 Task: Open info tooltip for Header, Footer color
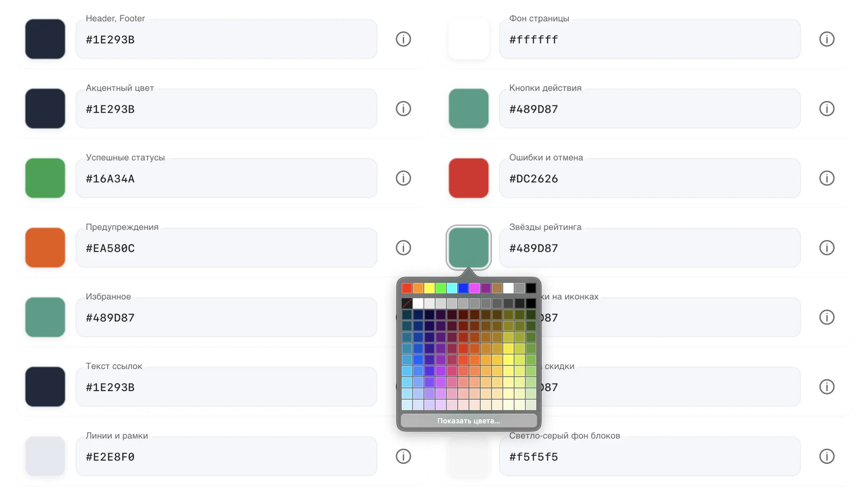coord(403,39)
